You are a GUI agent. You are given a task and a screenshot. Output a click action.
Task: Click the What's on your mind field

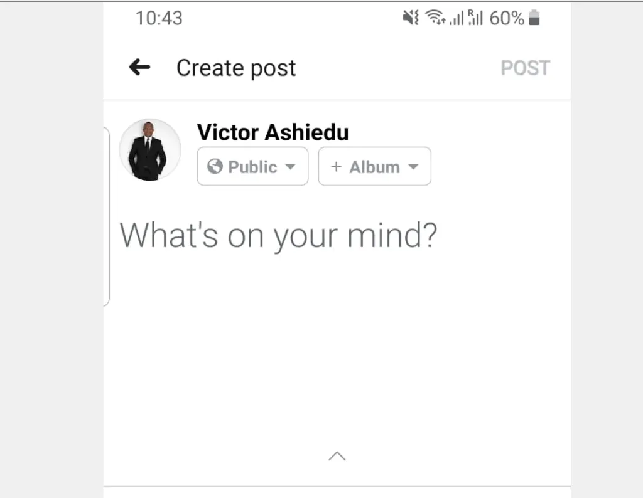279,235
